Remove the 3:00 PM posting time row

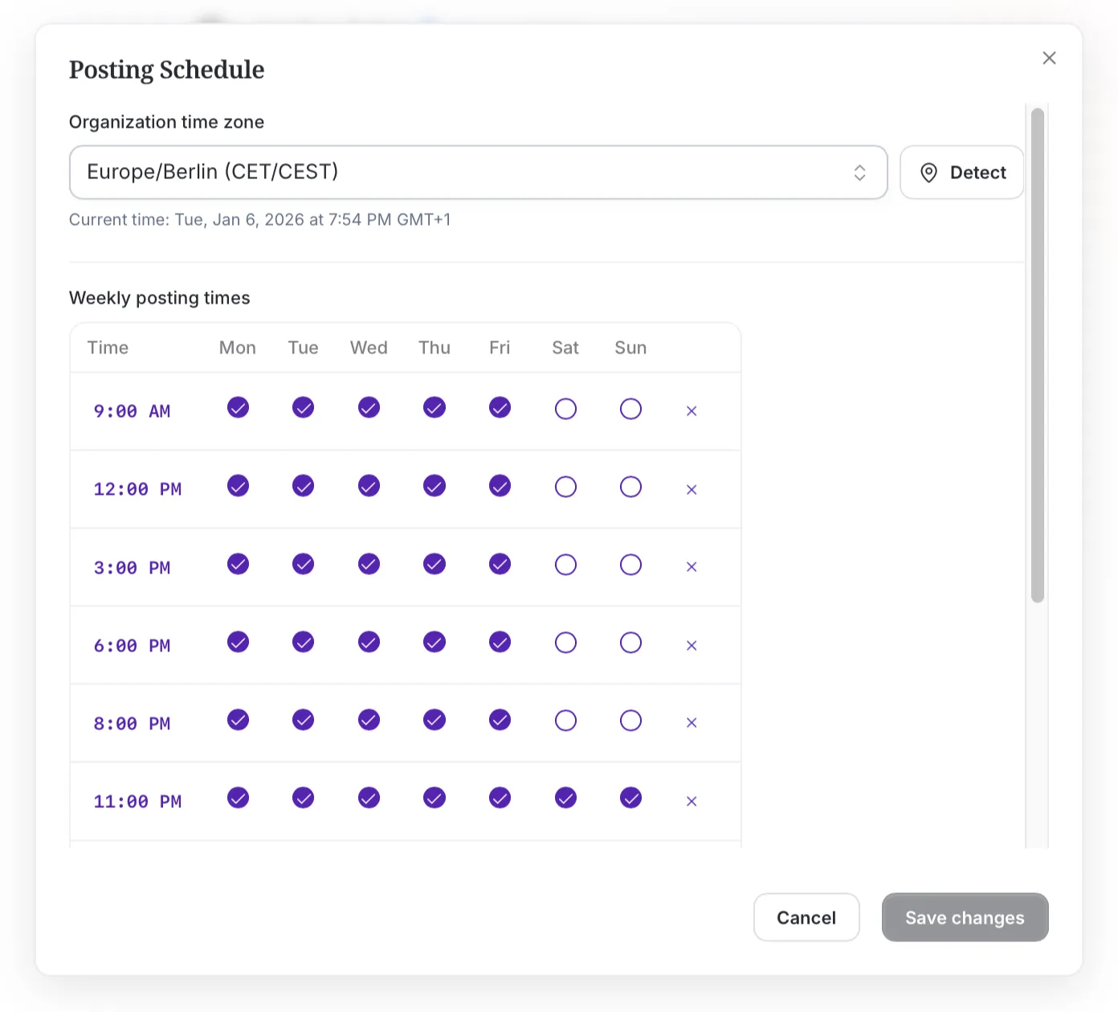point(692,567)
